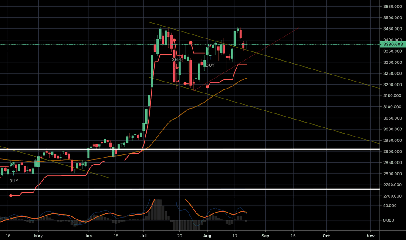This screenshot has width=406, height=240.
Task: Click the May label on time axis
Action: point(38,236)
